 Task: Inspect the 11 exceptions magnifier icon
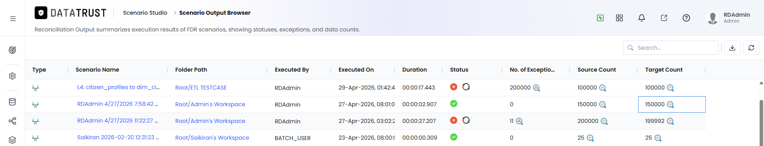pyautogui.click(x=519, y=121)
